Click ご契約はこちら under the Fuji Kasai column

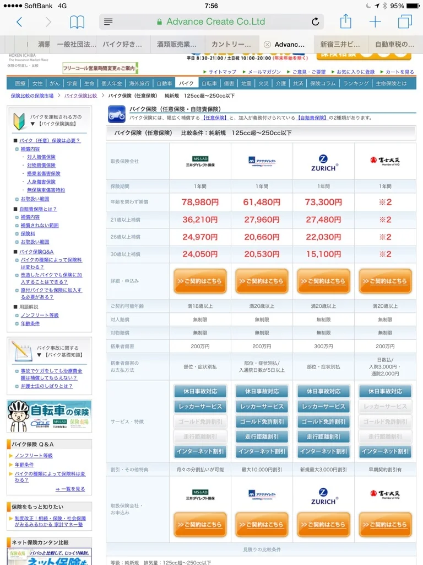tap(385, 281)
